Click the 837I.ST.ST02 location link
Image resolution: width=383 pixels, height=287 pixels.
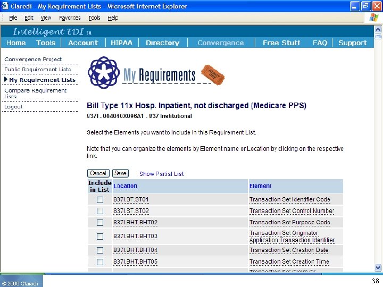click(x=131, y=211)
